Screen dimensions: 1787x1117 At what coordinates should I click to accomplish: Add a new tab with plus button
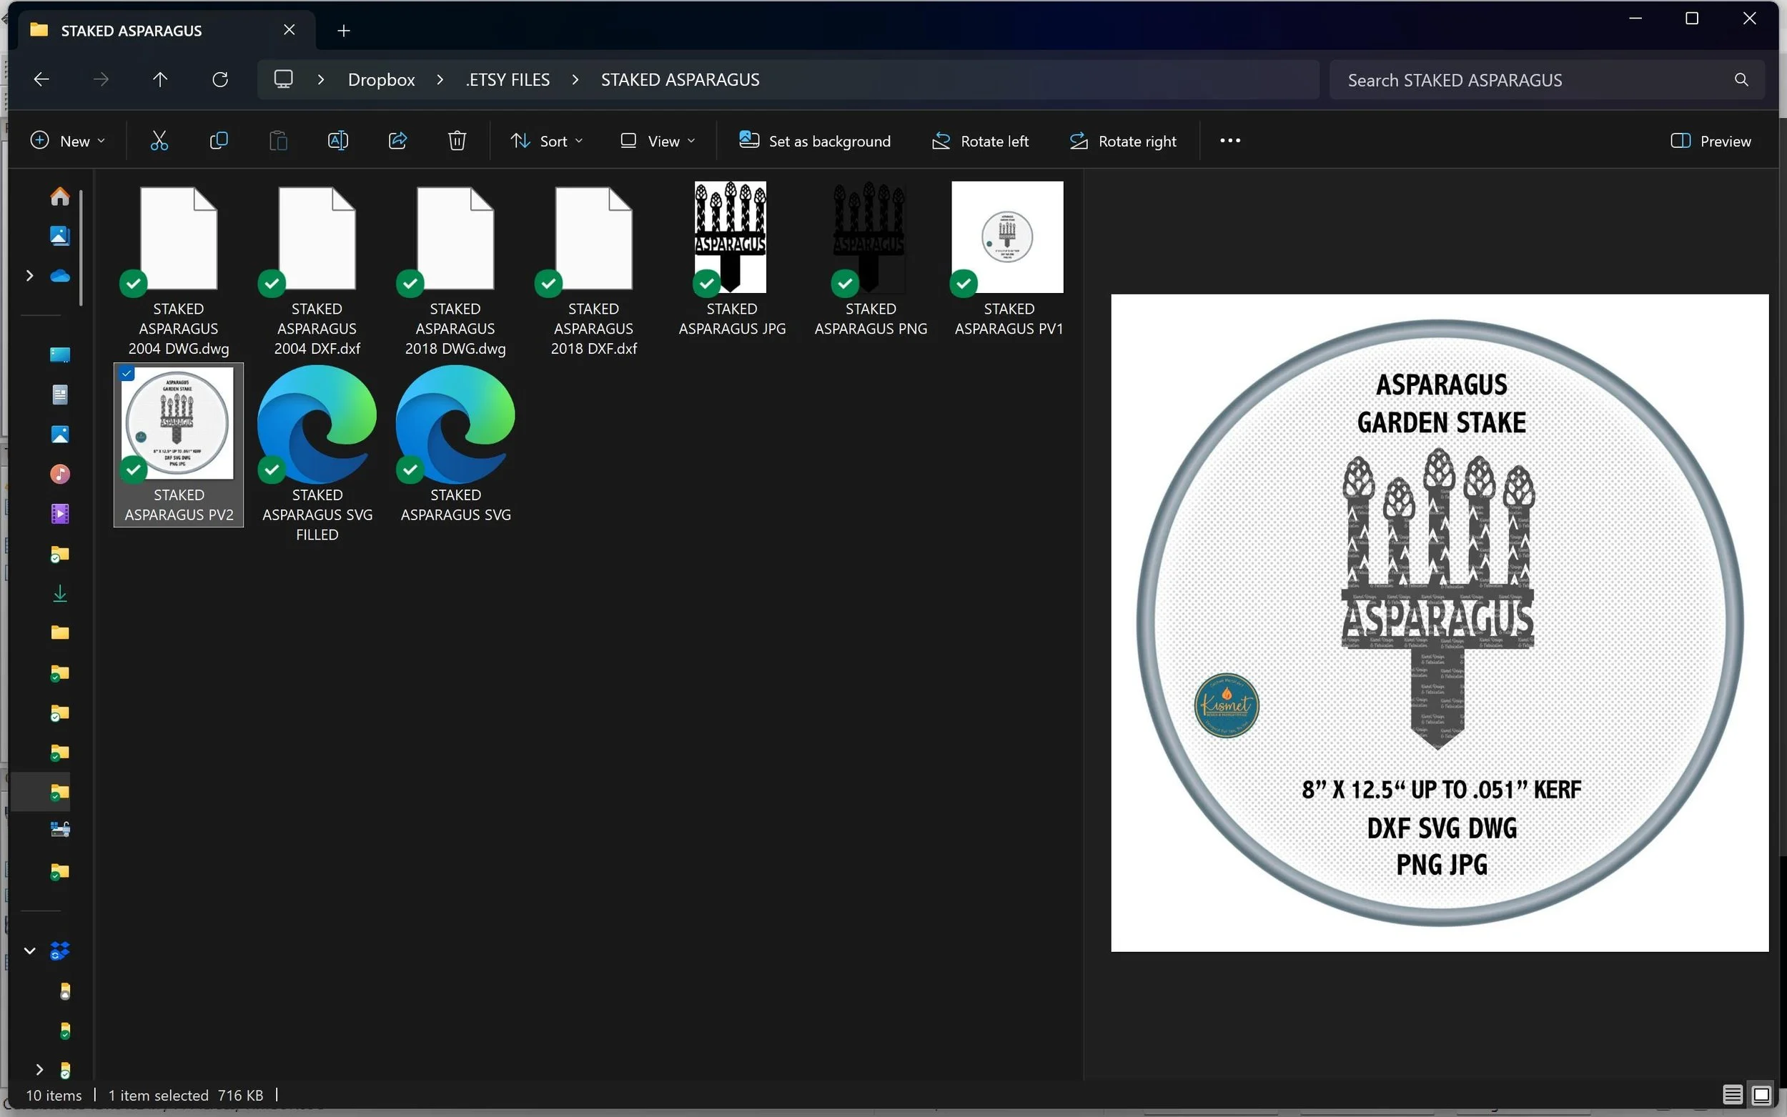point(344,30)
